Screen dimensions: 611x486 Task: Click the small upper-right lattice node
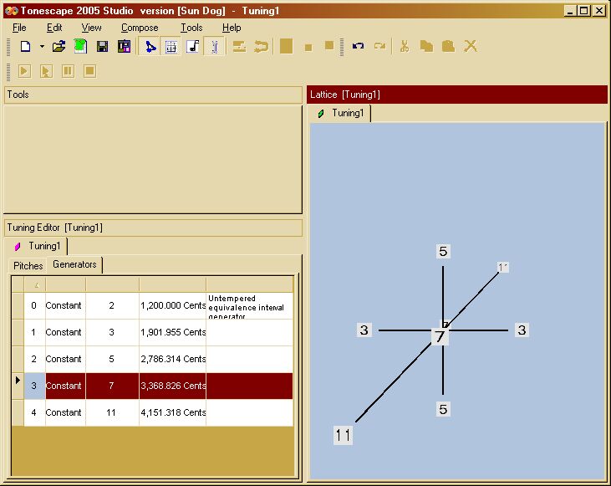point(503,267)
